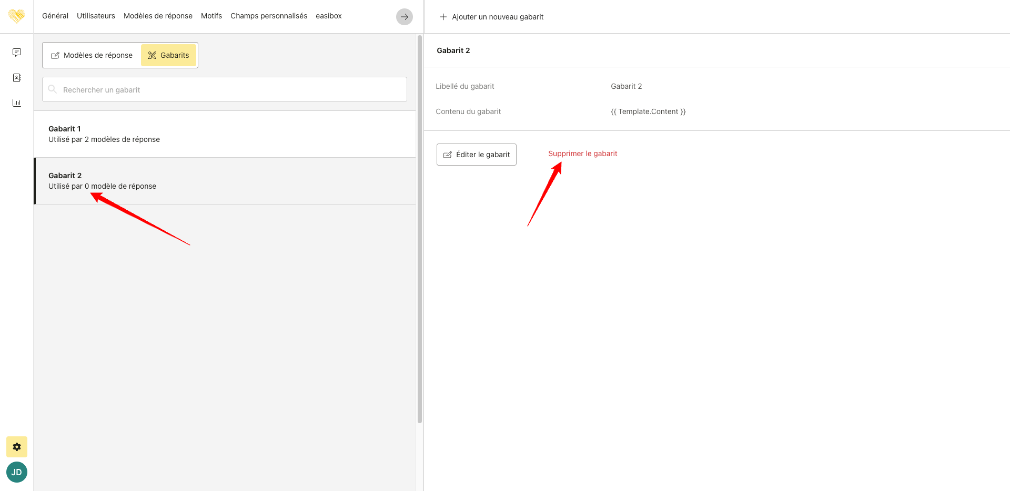
Task: Click the JD user avatar
Action: [x=17, y=472]
